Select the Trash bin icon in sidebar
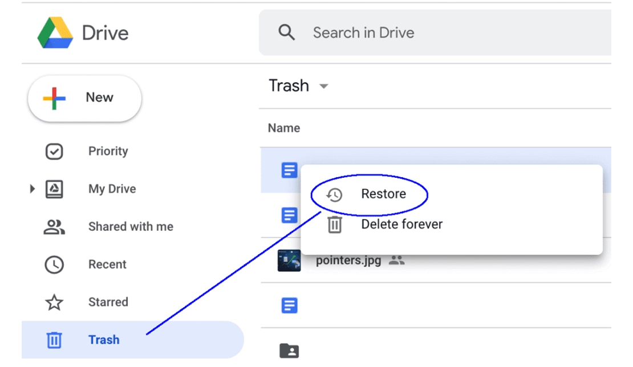 pos(54,340)
